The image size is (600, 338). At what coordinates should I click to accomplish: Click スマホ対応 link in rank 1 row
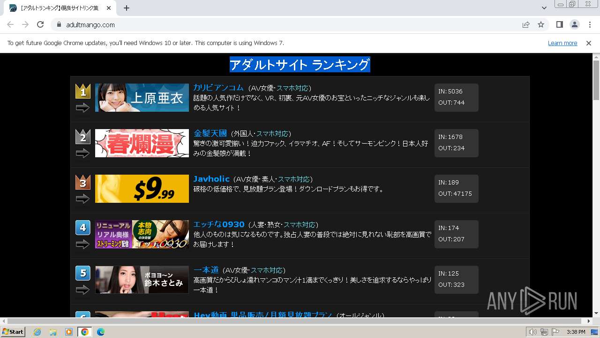coord(292,88)
